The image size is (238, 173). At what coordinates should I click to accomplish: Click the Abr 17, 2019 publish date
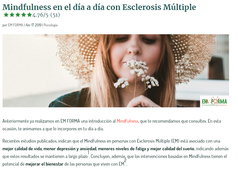click(x=33, y=25)
